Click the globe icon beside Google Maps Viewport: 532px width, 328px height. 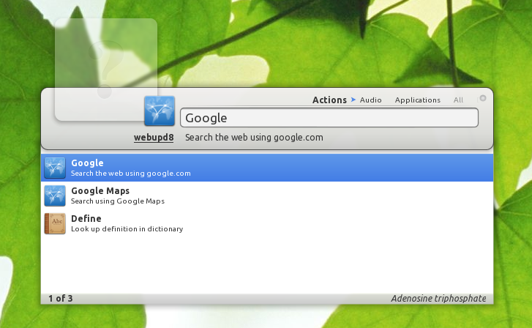coord(55,195)
